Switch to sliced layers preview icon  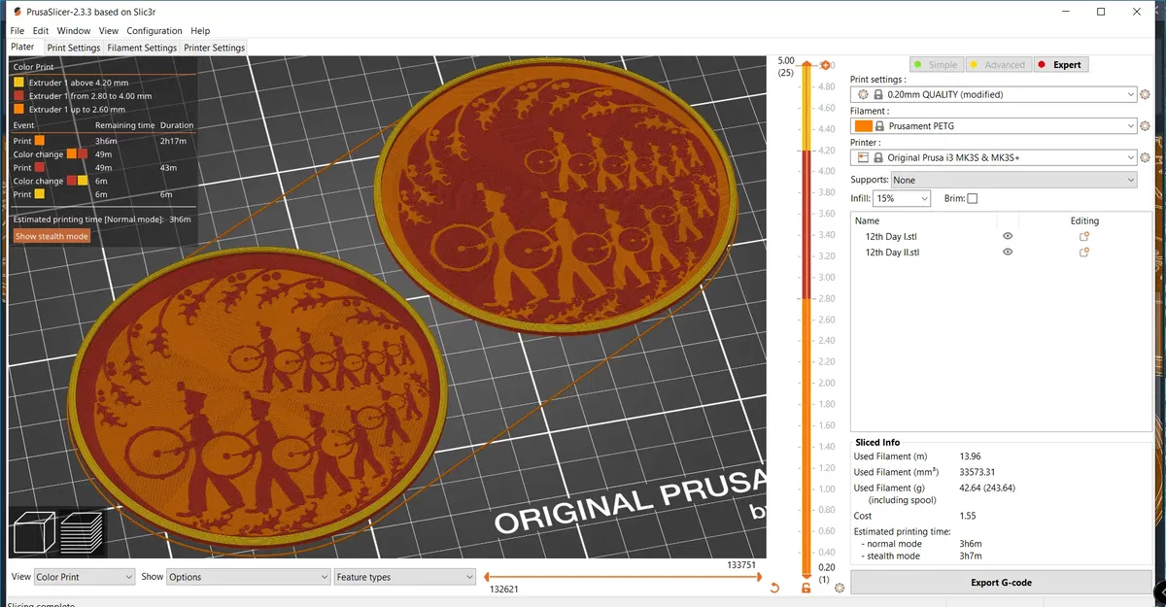click(x=81, y=531)
